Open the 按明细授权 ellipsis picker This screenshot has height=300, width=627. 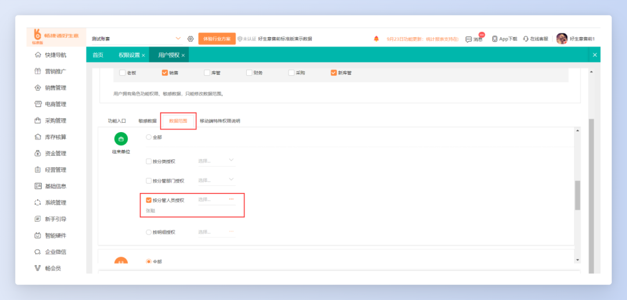pos(231,231)
